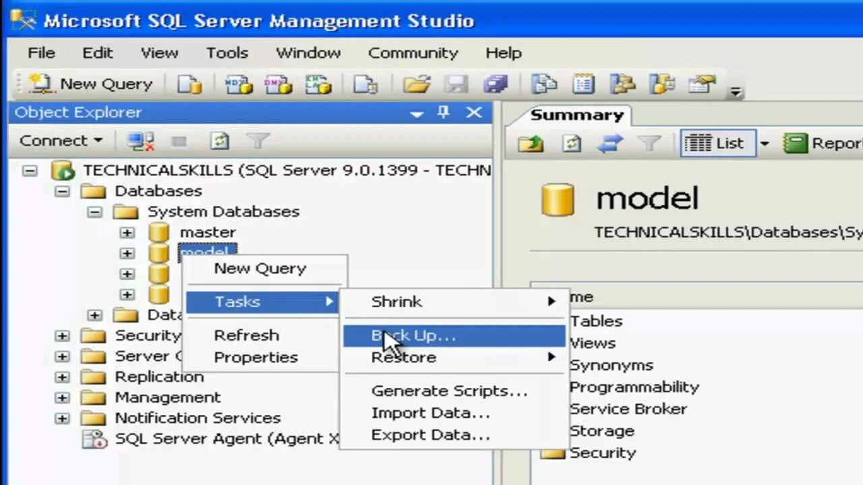Viewport: 863px width, 485px height.
Task: Open the Properties Window toolbar icon
Action: (702, 84)
